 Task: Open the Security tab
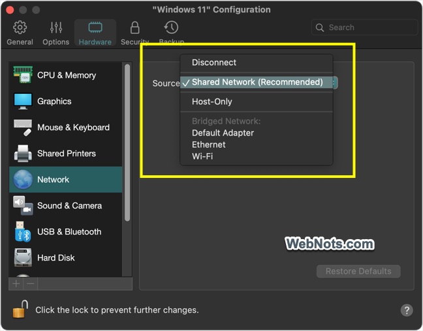pos(134,33)
